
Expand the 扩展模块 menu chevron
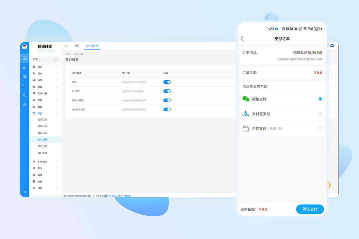click(58, 161)
